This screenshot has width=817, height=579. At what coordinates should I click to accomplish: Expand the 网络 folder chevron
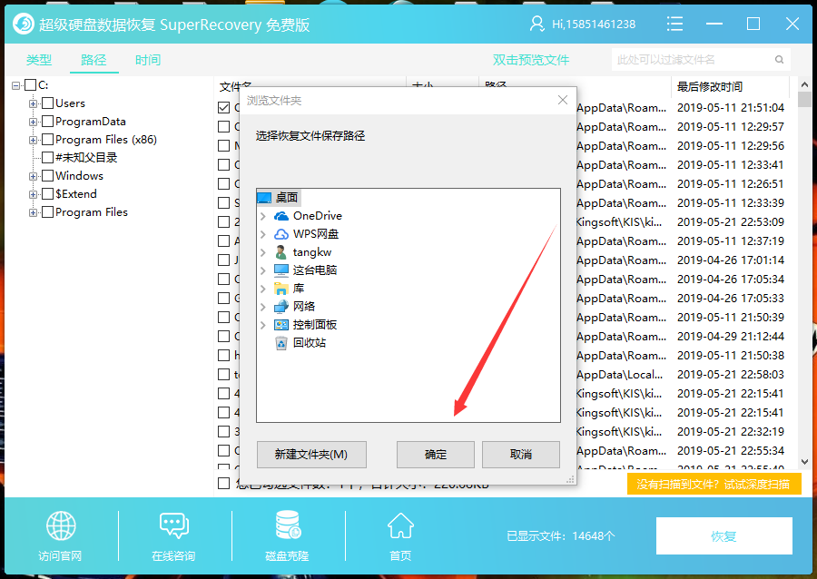point(263,307)
